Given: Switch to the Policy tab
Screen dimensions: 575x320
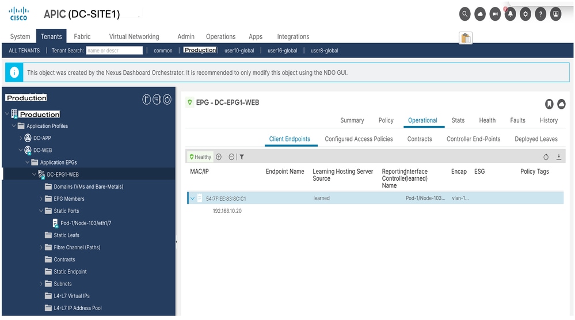Looking at the screenshot, I should (386, 120).
